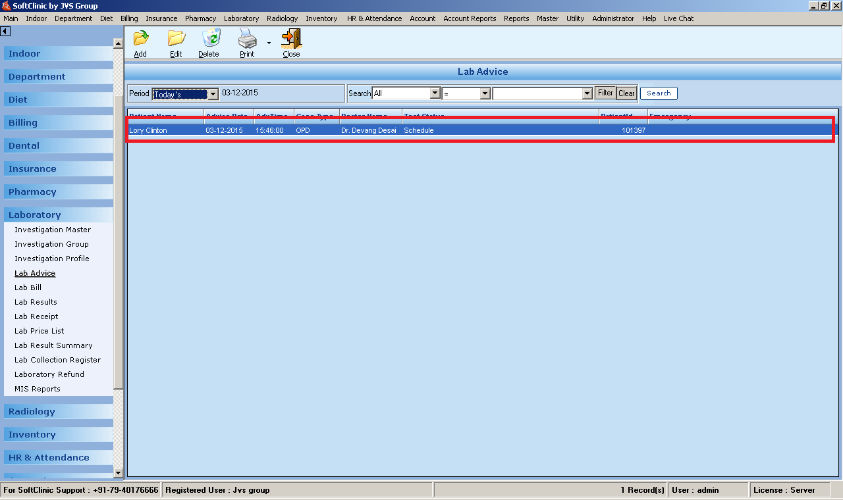
Task: Open the Account Reports menu
Action: click(470, 18)
